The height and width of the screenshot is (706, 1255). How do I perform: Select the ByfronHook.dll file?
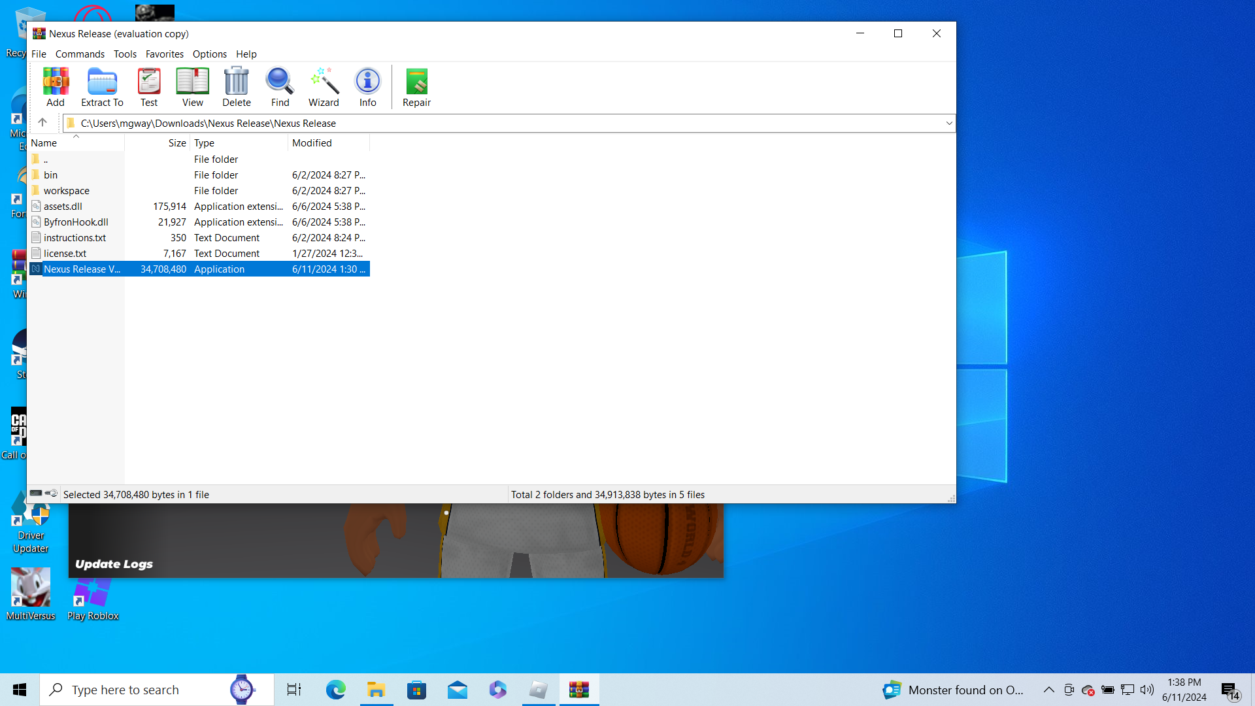76,222
